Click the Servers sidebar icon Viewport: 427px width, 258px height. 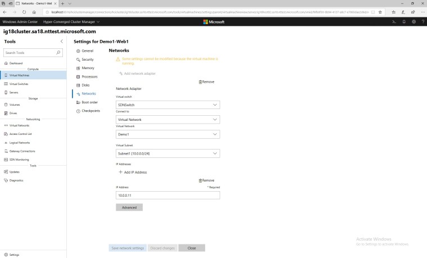pyautogui.click(x=6, y=92)
